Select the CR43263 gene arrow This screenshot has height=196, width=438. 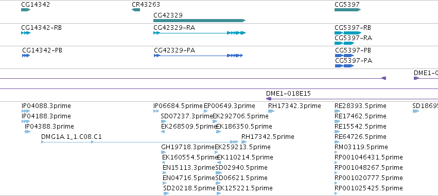pos(136,10)
